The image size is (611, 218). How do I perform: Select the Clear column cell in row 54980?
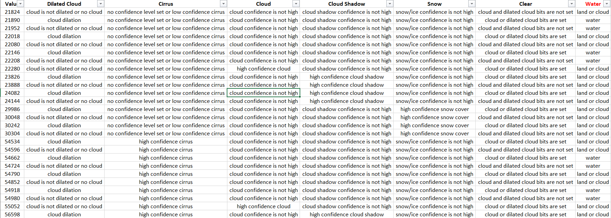click(525, 198)
